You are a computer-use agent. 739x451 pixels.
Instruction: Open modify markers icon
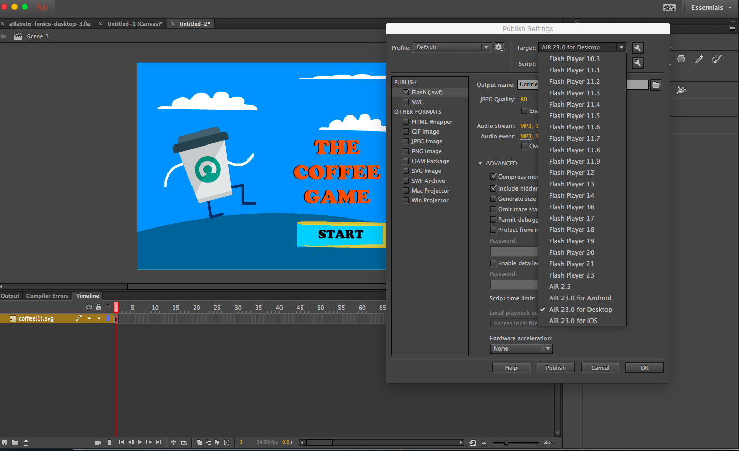click(227, 442)
